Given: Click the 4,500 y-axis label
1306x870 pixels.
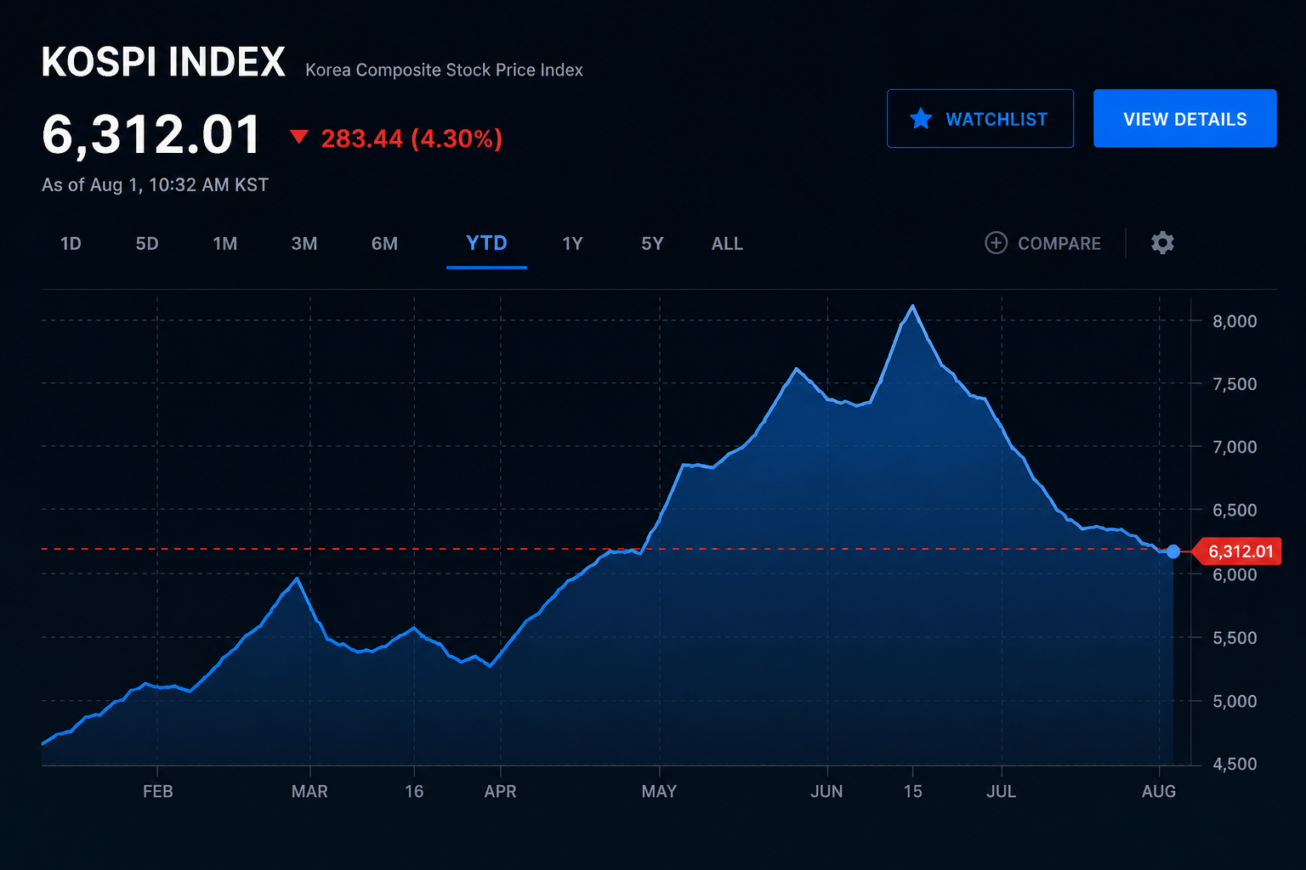Looking at the screenshot, I should click(x=1235, y=765).
